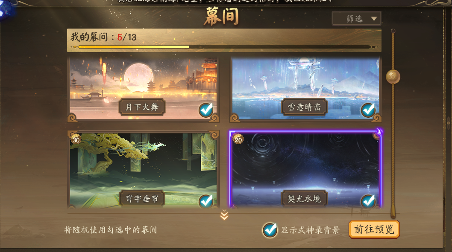Click the 30 badge on 穹宇垂帘
This screenshot has width=452, height=252.
pyautogui.click(x=76, y=139)
